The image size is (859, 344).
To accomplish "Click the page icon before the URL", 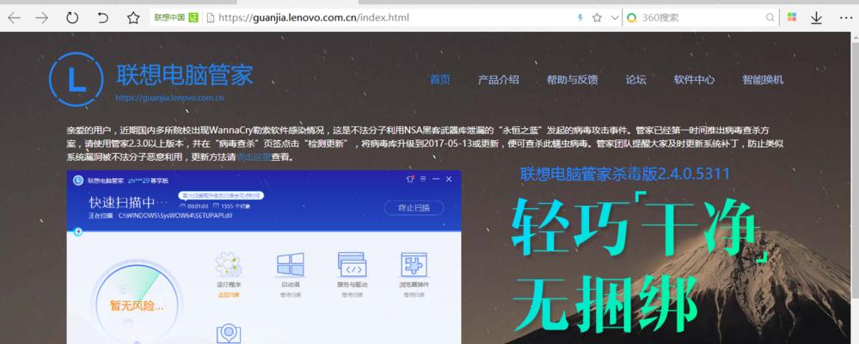I will [x=210, y=17].
